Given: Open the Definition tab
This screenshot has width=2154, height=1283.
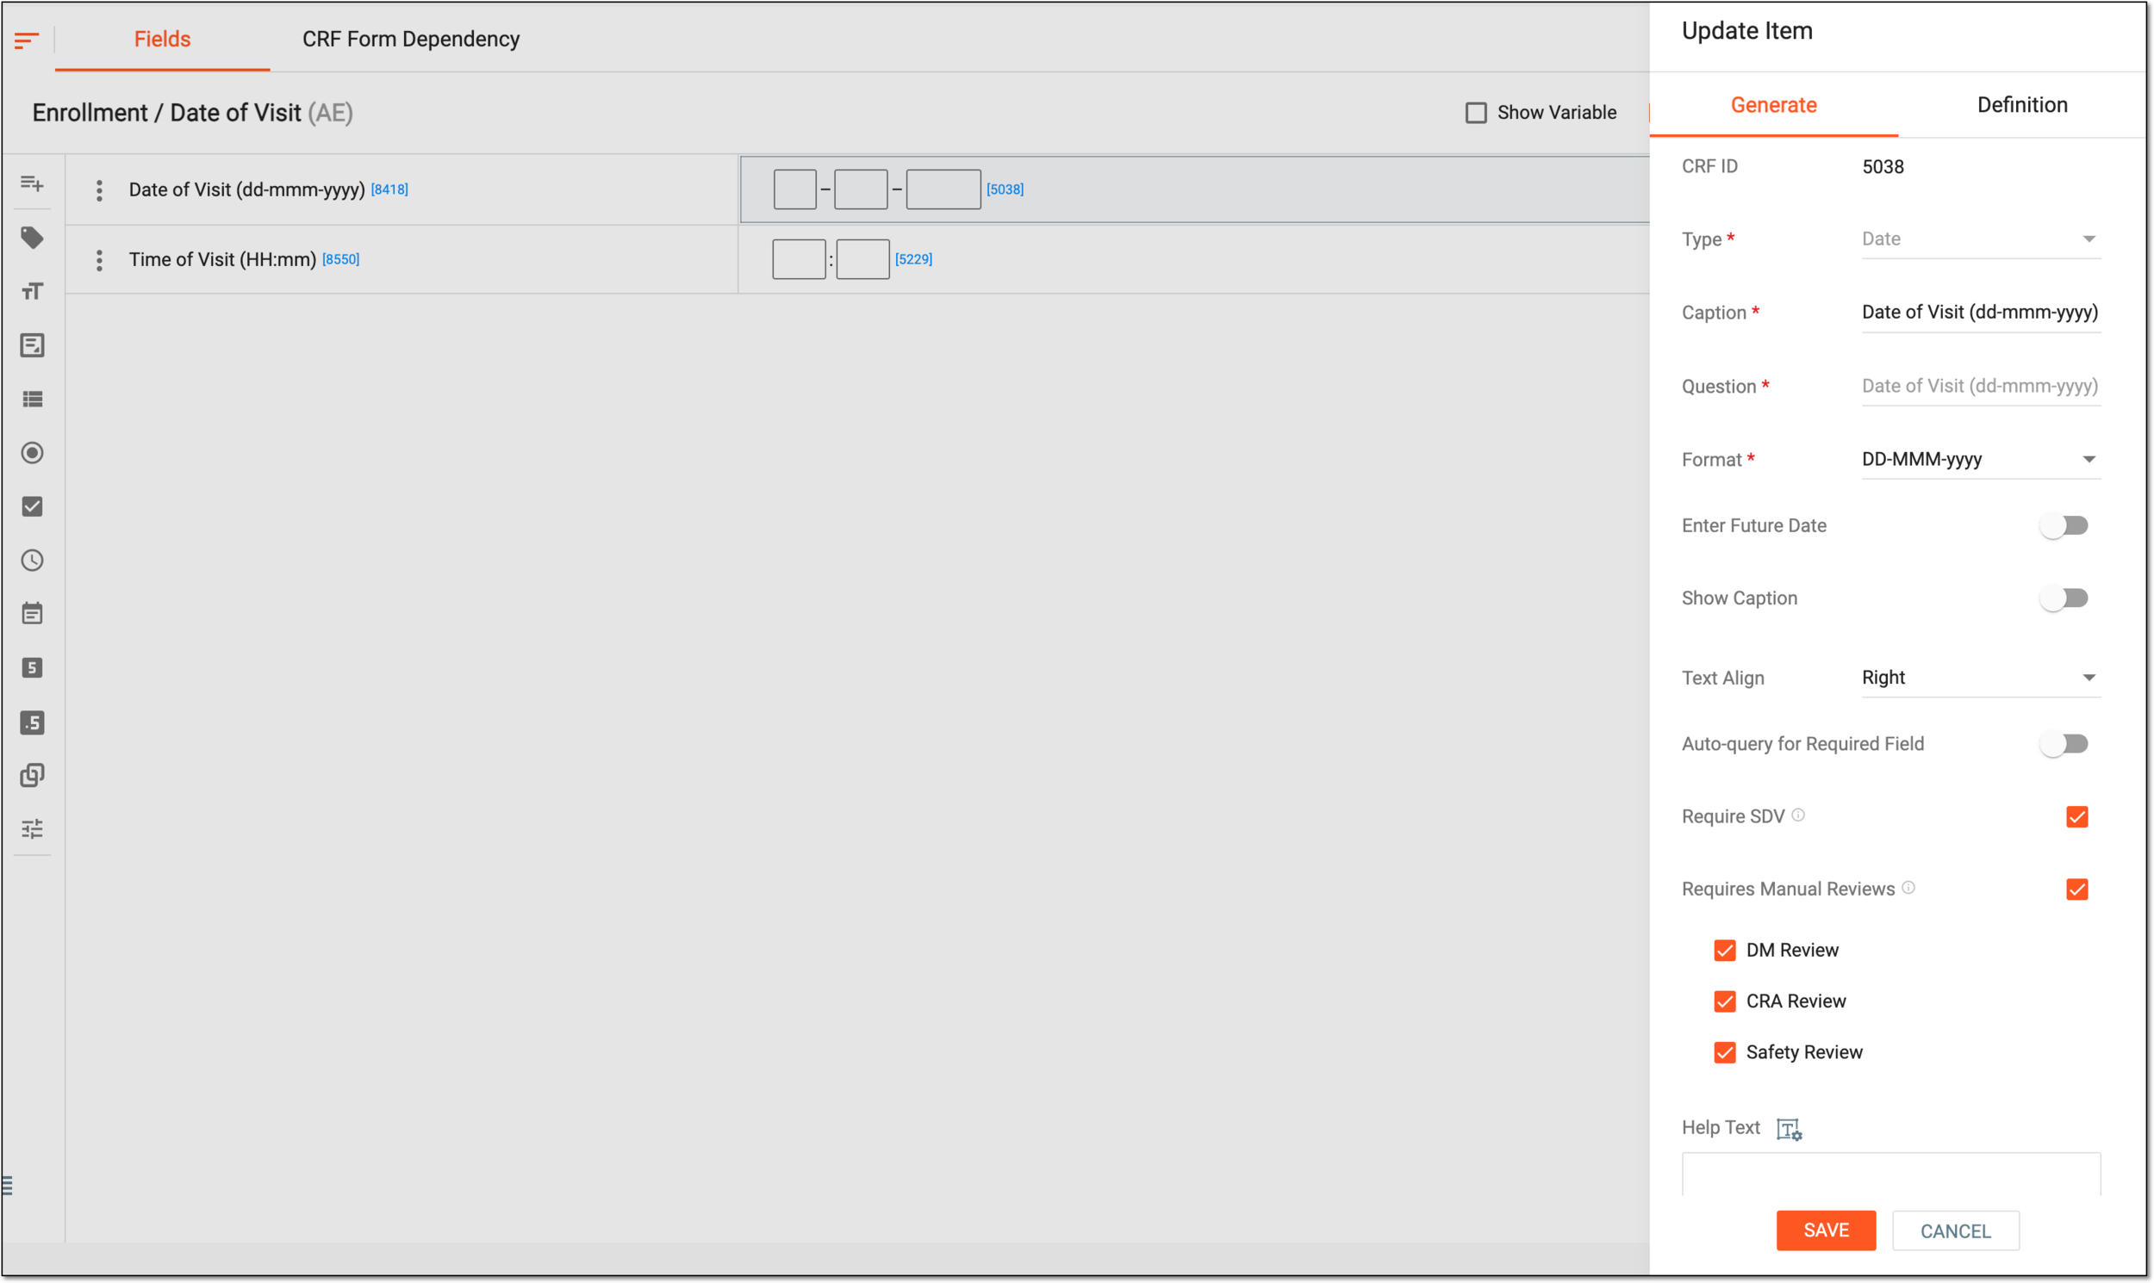Looking at the screenshot, I should pos(2022,105).
